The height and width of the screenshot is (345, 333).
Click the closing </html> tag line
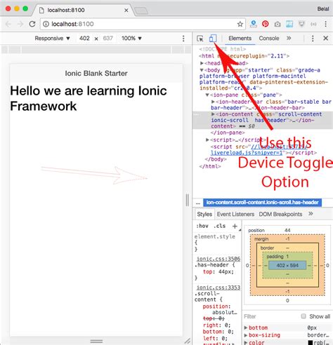(210, 166)
